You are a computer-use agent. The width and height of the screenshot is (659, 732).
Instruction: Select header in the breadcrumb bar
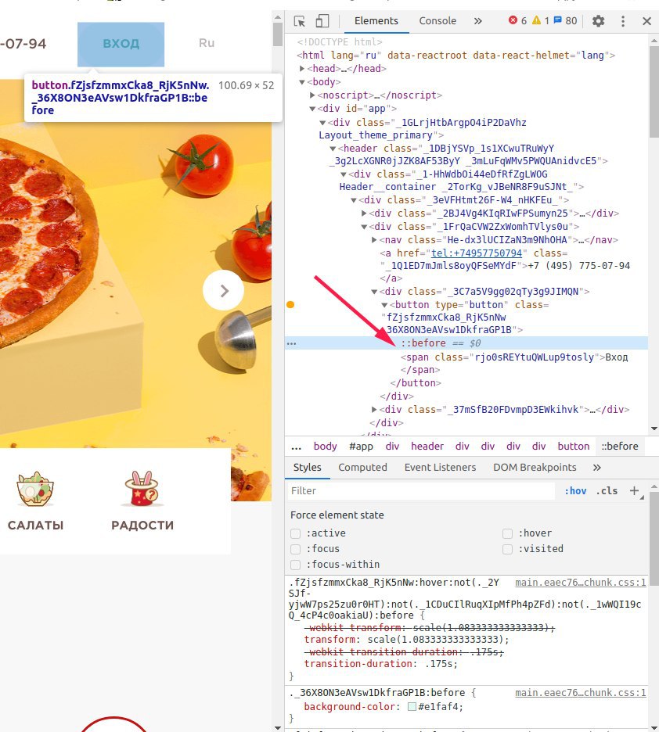(x=427, y=447)
